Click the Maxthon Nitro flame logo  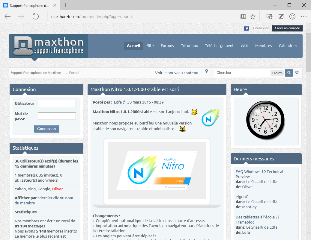tap(211, 118)
